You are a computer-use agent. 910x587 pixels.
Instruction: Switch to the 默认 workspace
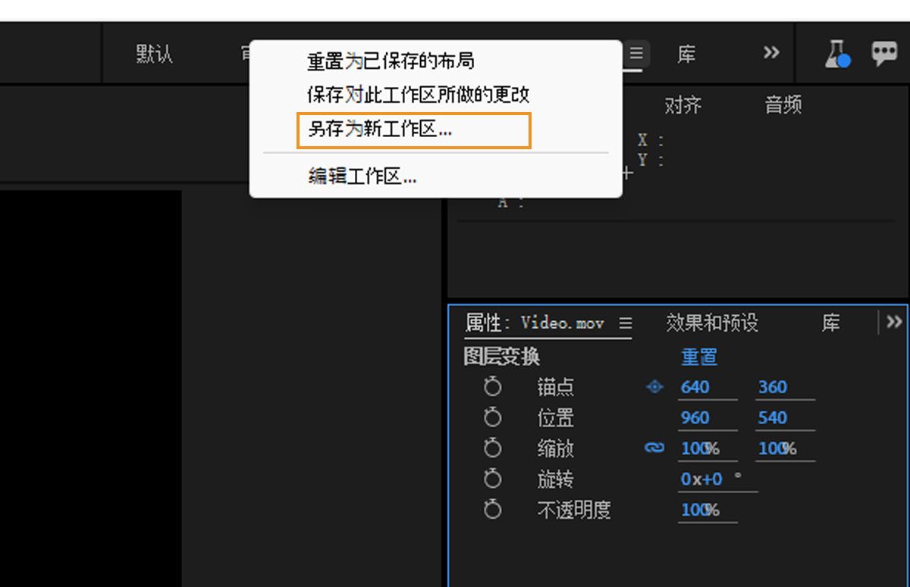pos(154,53)
